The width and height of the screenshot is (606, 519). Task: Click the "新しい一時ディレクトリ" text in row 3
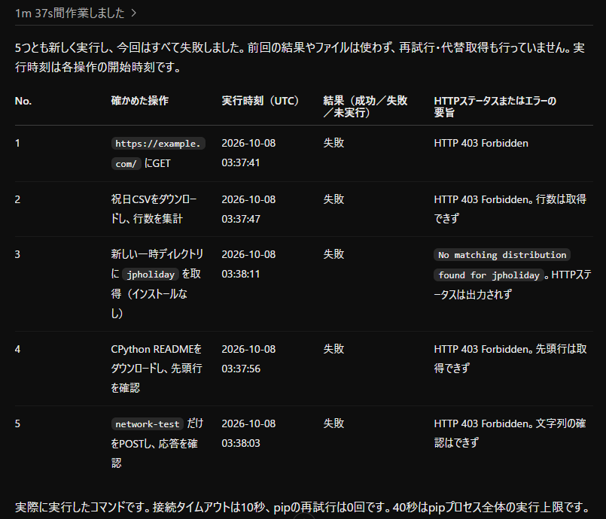pyautogui.click(x=157, y=254)
